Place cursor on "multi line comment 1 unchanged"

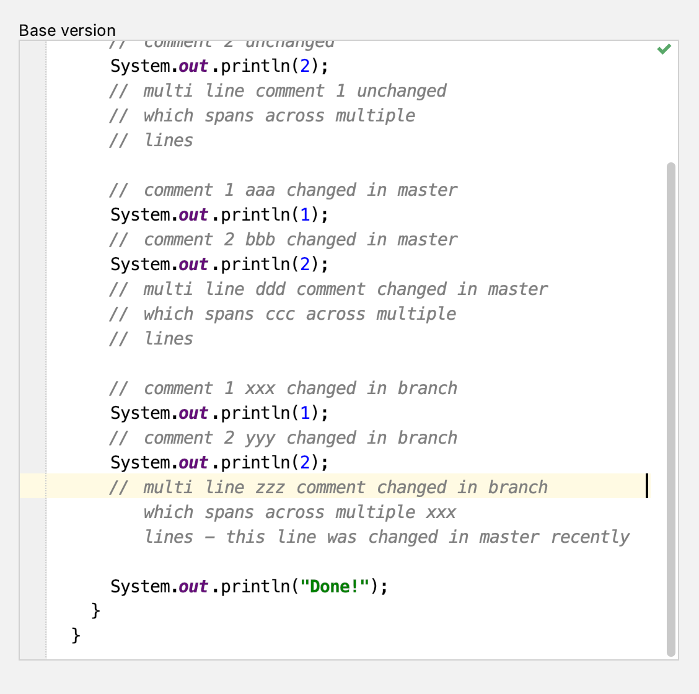tap(294, 91)
